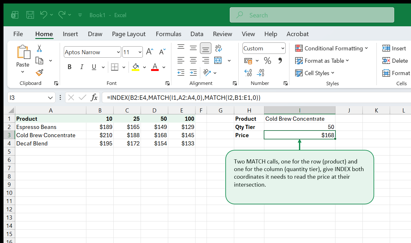Image resolution: width=411 pixels, height=243 pixels.
Task: Undo the last action
Action: click(x=43, y=15)
